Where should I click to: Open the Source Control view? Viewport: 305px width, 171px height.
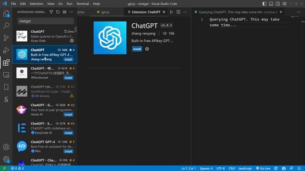[6, 38]
